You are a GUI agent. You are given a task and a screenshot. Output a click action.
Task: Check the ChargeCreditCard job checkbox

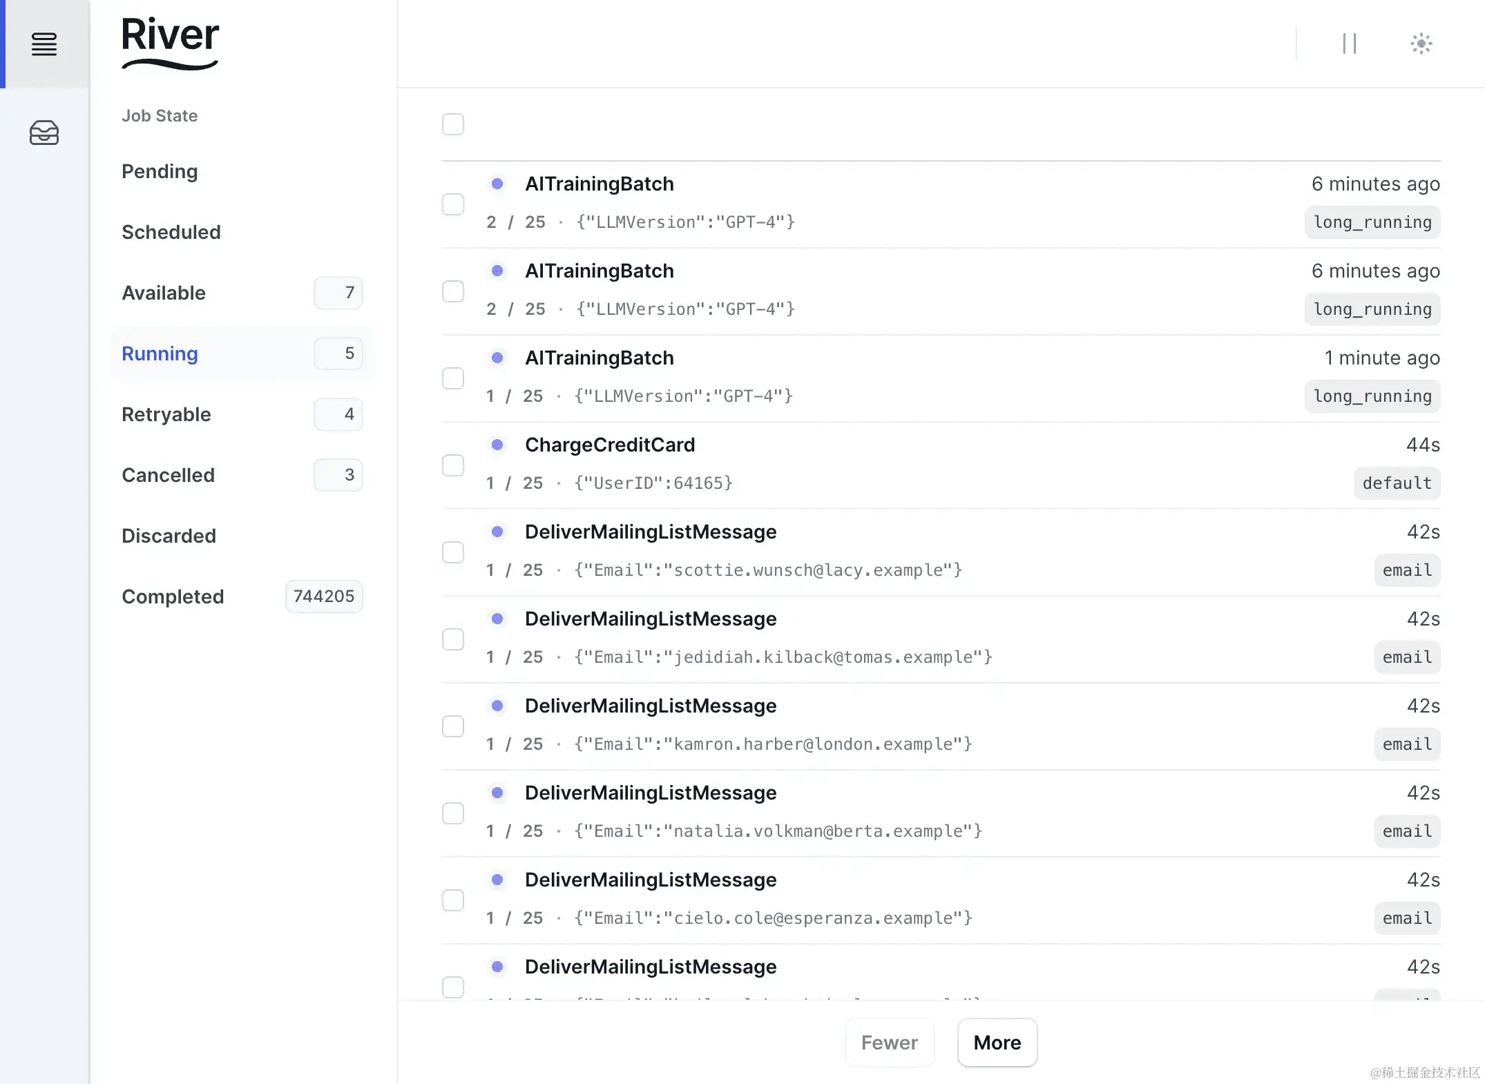tap(453, 465)
